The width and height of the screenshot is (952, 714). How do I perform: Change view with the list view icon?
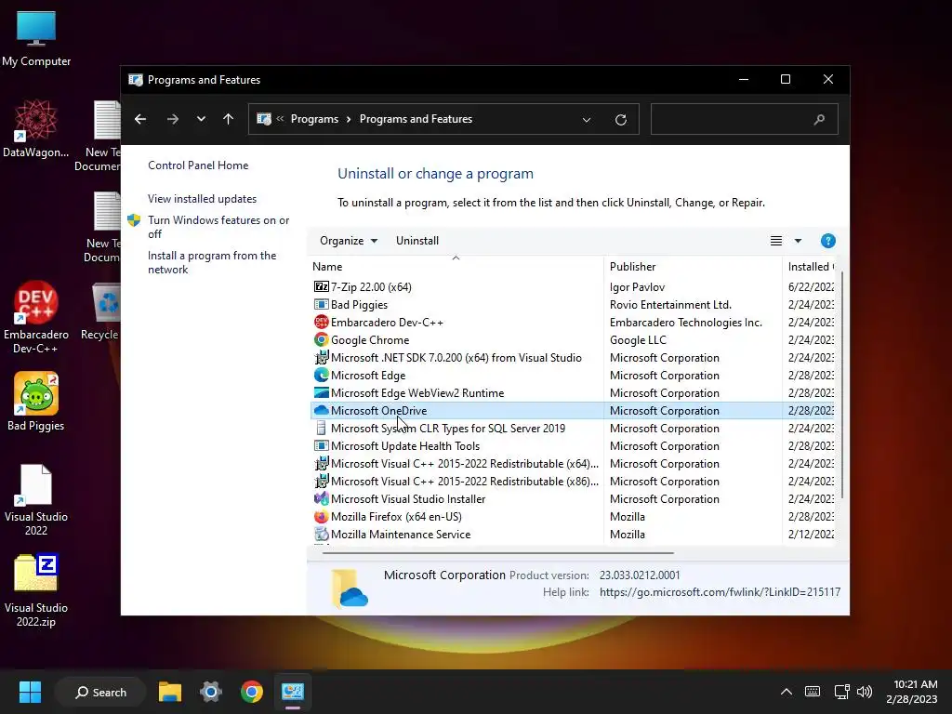tap(776, 241)
